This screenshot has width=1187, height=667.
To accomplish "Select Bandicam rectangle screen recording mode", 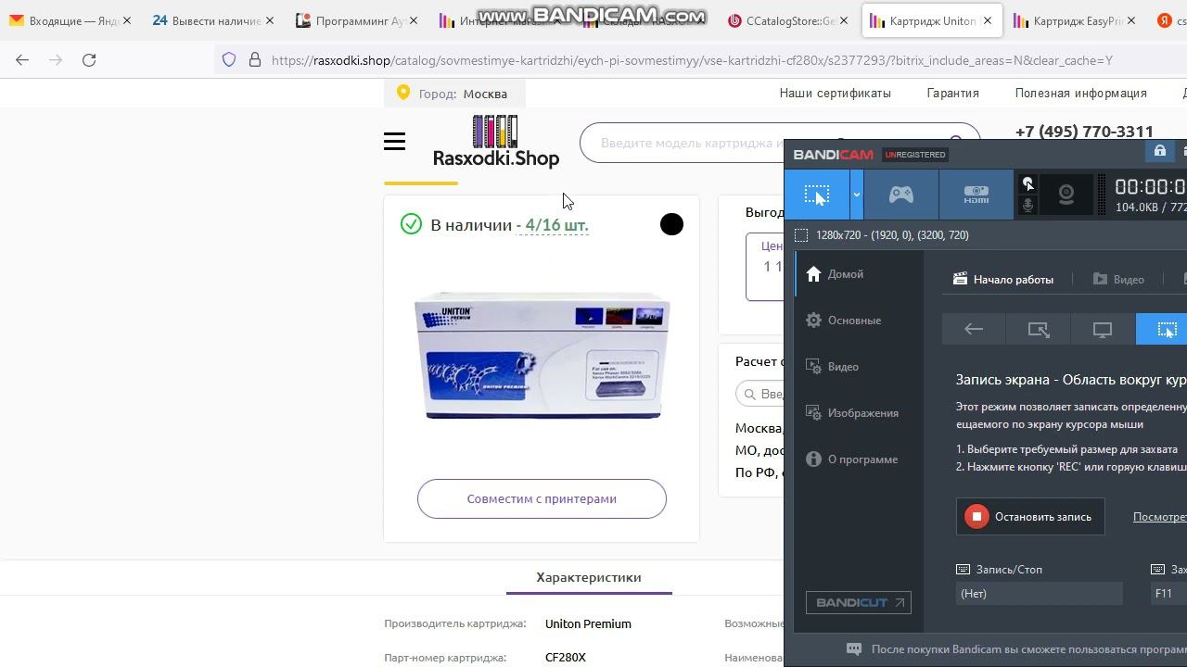I will [817, 195].
